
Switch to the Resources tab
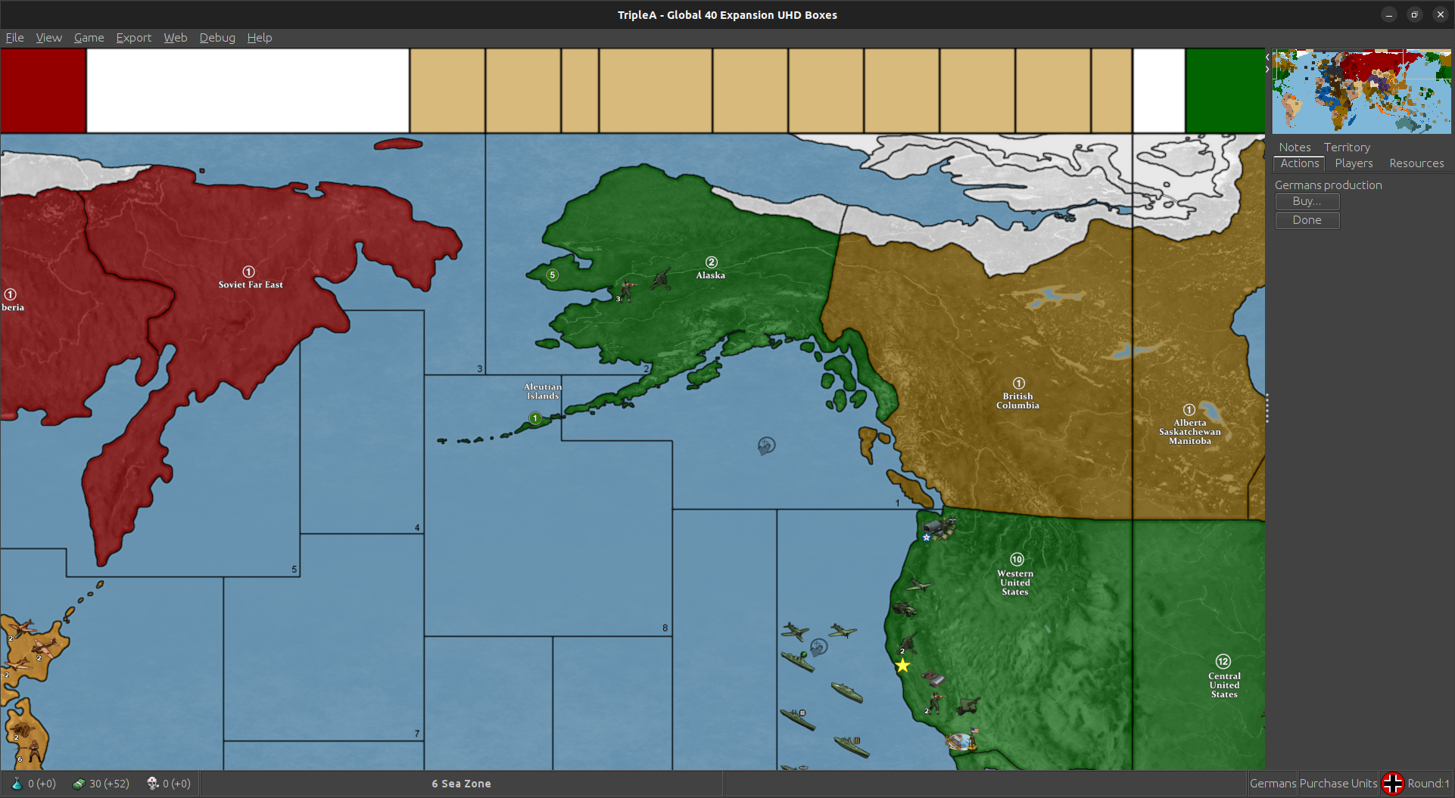(x=1416, y=163)
